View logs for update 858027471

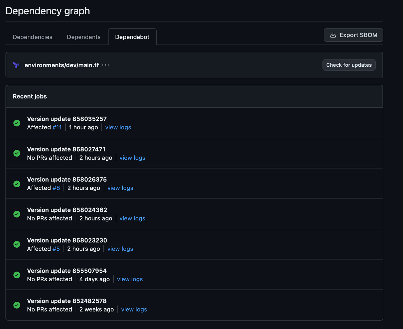[x=132, y=158]
